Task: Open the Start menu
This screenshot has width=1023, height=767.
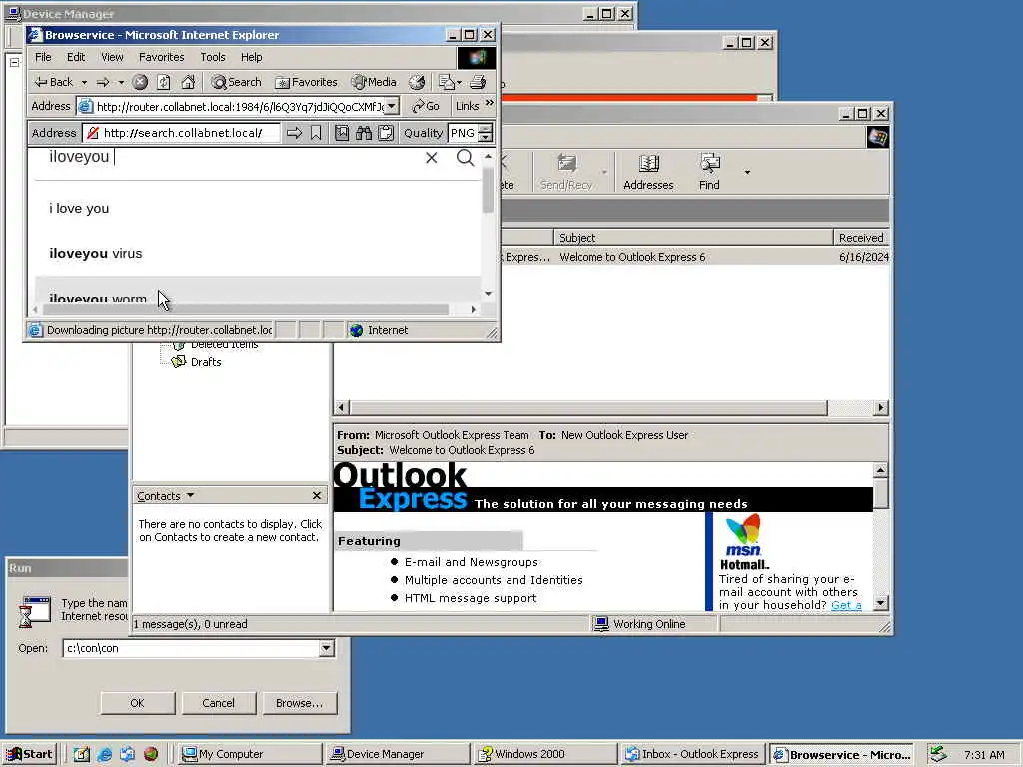Action: 29,754
